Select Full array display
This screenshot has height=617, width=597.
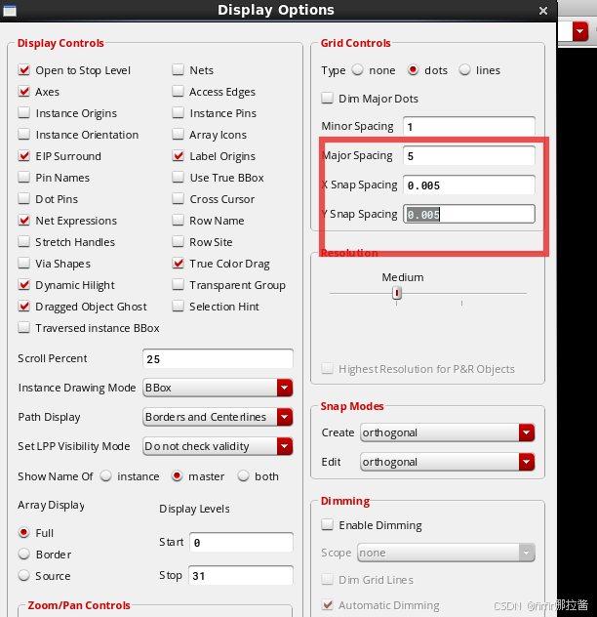(24, 533)
